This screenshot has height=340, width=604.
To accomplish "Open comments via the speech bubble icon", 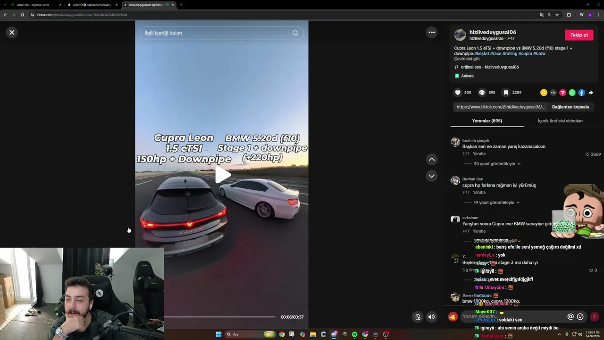I will [482, 93].
